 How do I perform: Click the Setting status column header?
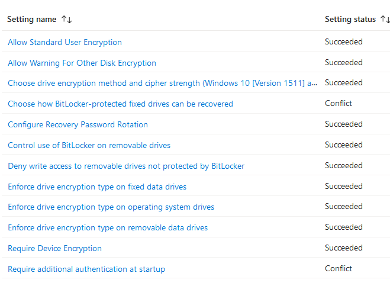pyautogui.click(x=350, y=20)
